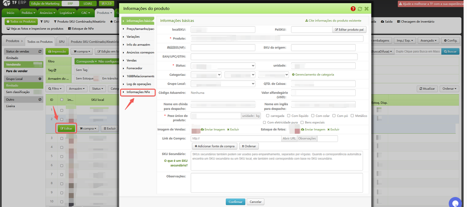Open the Config. button

point(450,40)
